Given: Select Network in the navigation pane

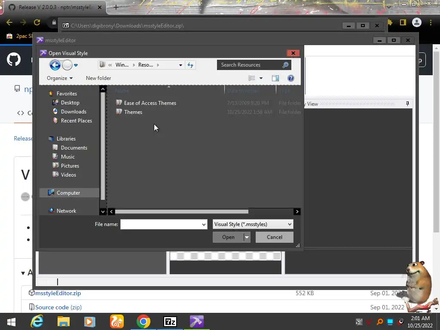Looking at the screenshot, I should click(66, 211).
